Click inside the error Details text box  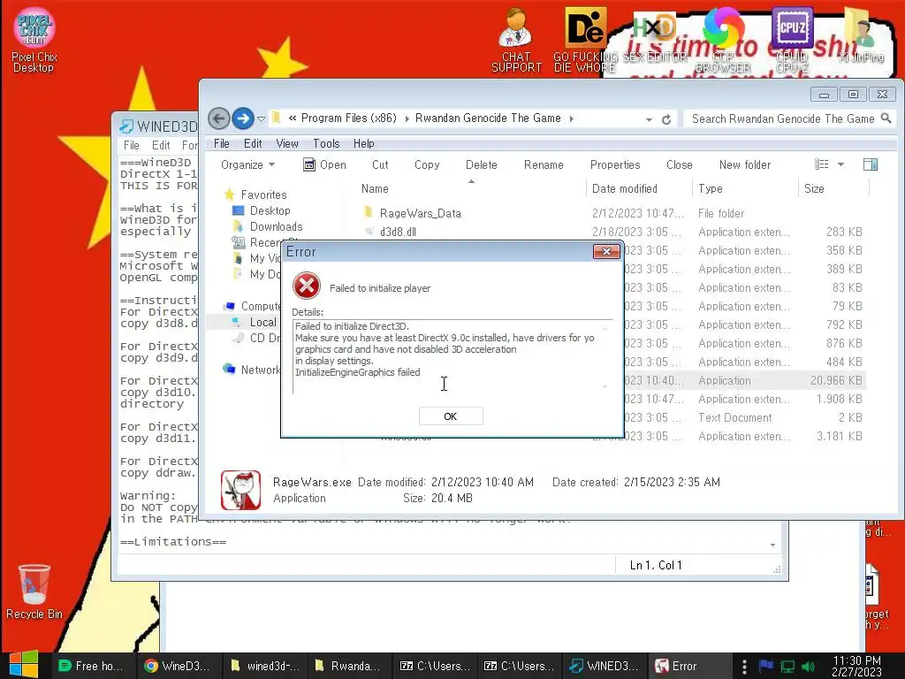(452, 357)
